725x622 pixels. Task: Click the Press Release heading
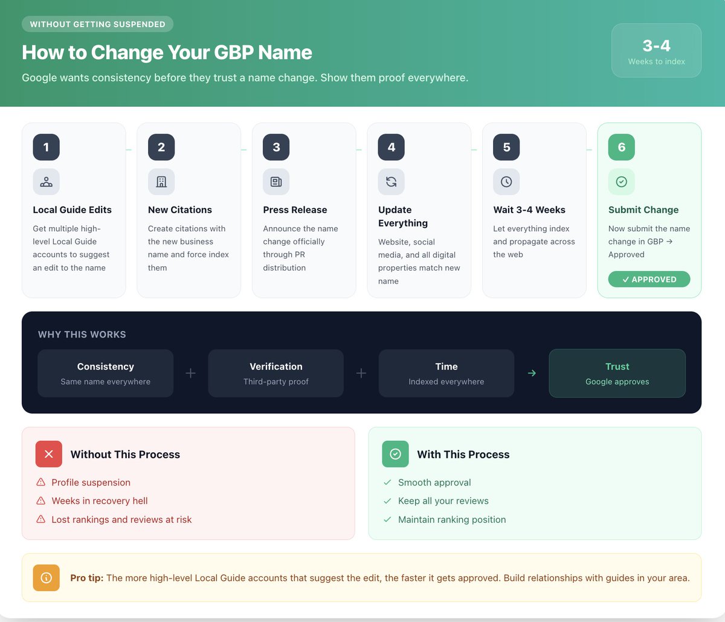point(295,210)
